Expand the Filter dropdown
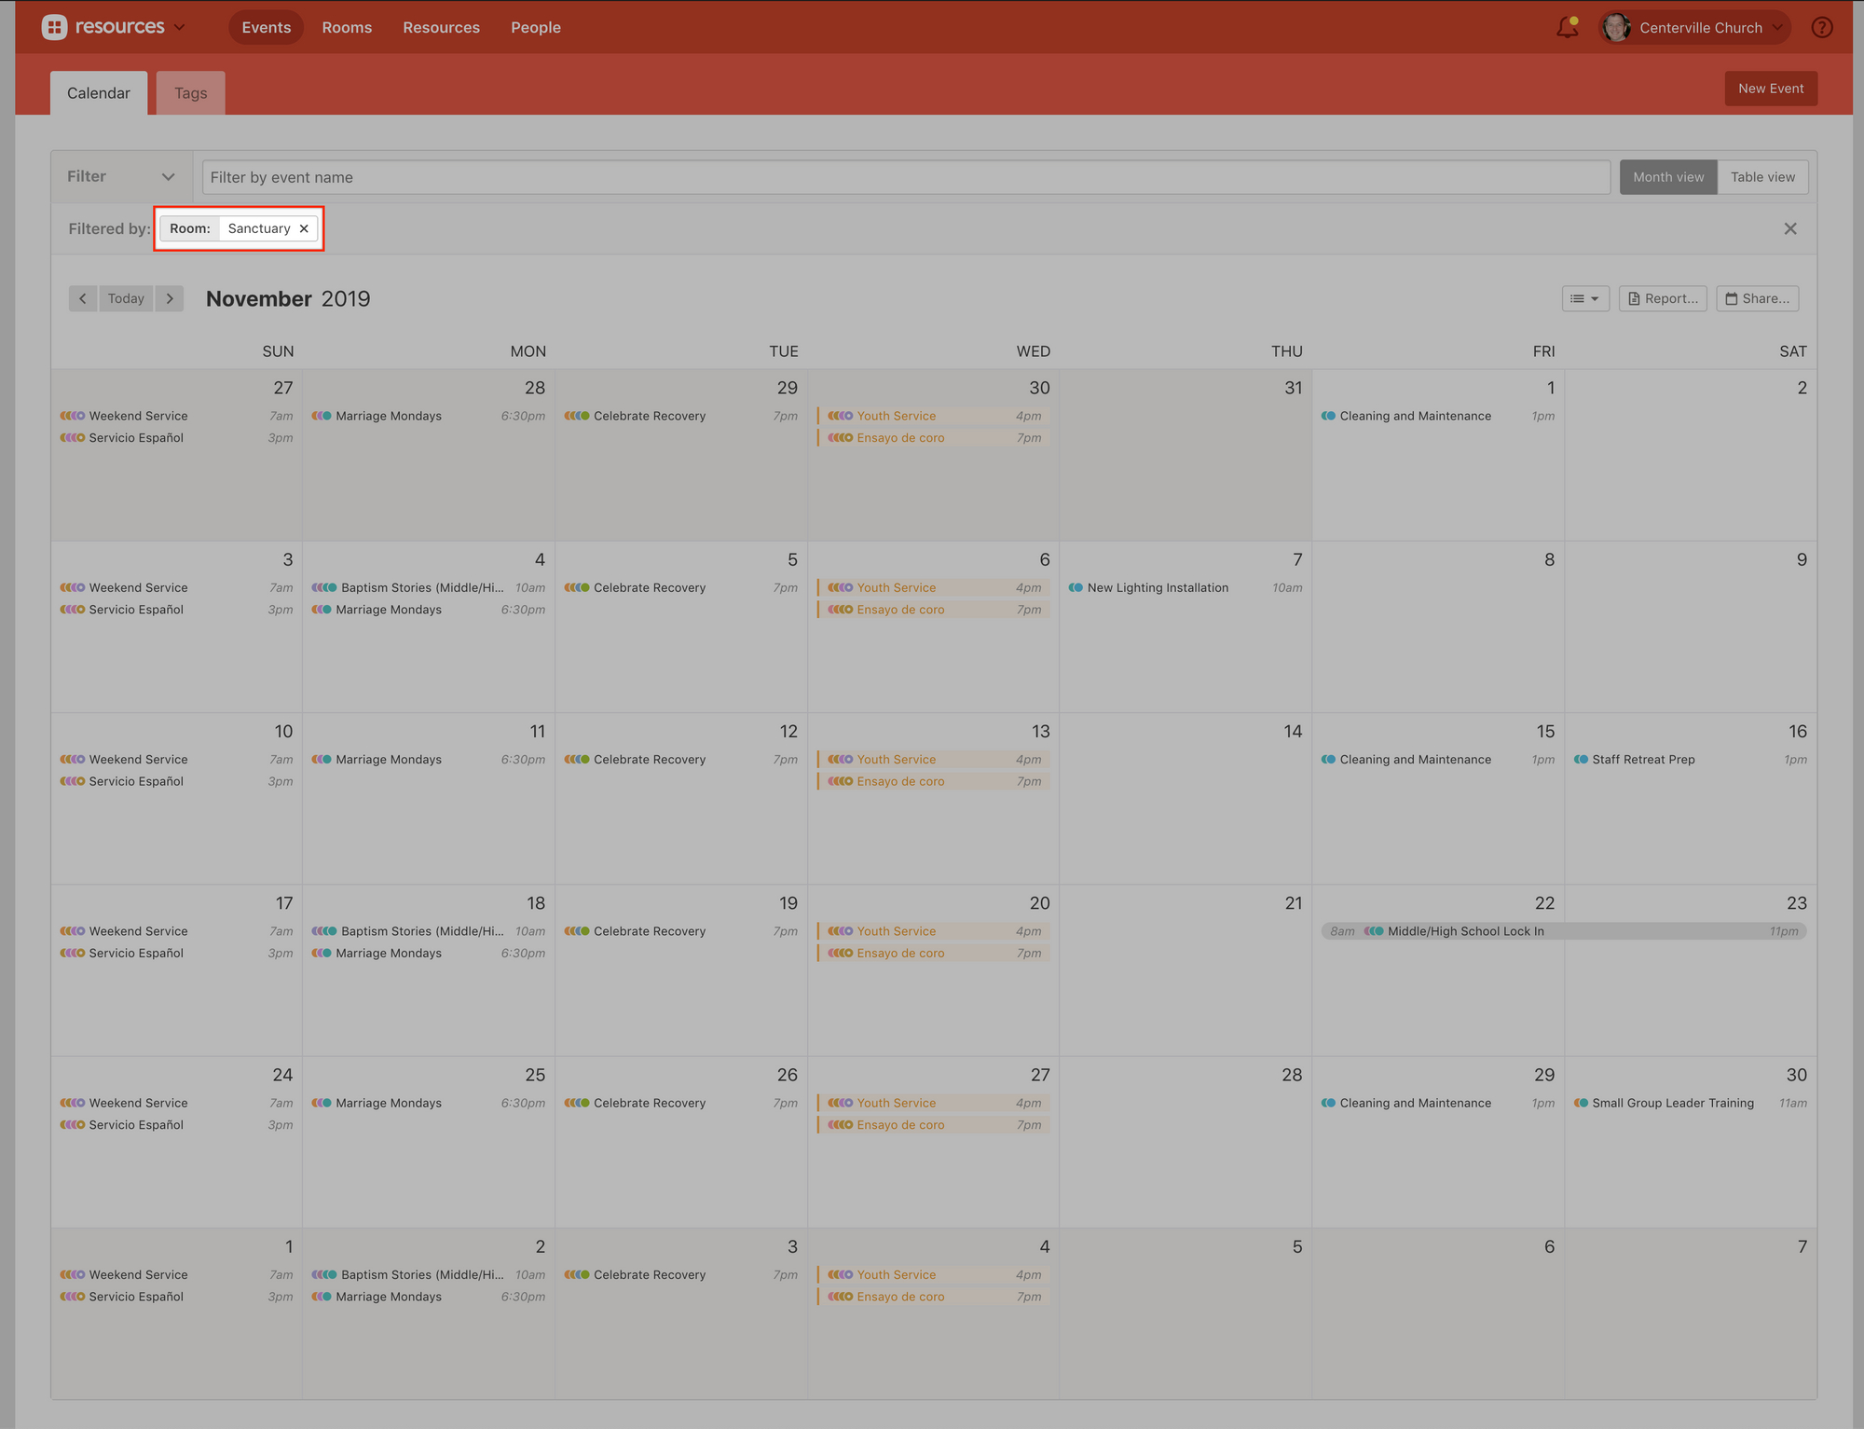Viewport: 1864px width, 1429px height. (x=121, y=176)
